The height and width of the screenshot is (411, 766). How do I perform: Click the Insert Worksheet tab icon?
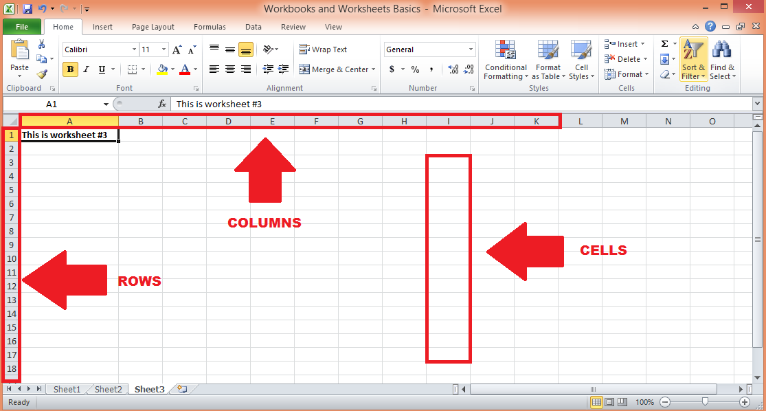182,389
